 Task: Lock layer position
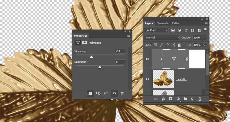[167, 45]
